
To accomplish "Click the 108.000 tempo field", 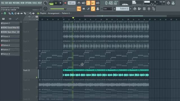I will [71, 3].
